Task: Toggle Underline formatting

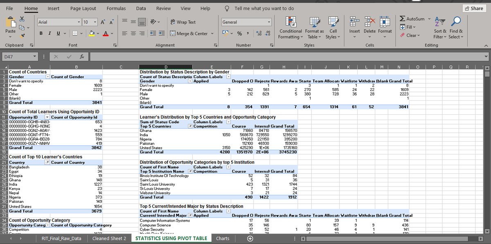Action: point(57,33)
